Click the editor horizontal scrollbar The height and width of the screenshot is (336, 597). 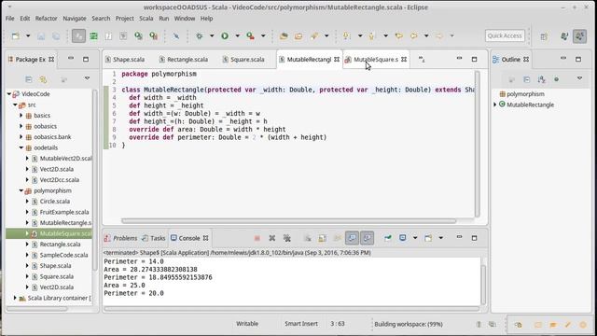click(x=288, y=221)
